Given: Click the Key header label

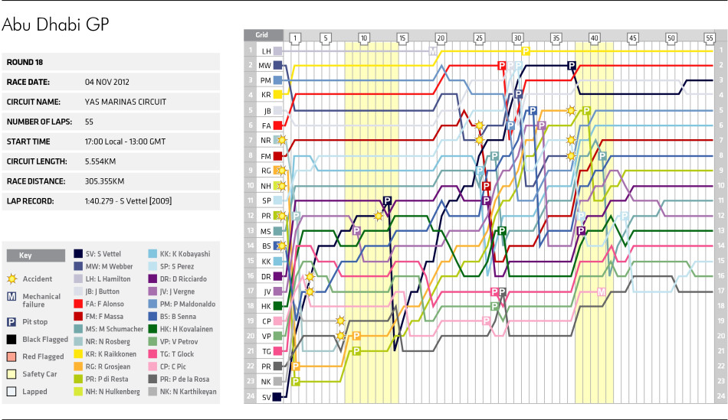Looking at the screenshot, I should click(25, 256).
